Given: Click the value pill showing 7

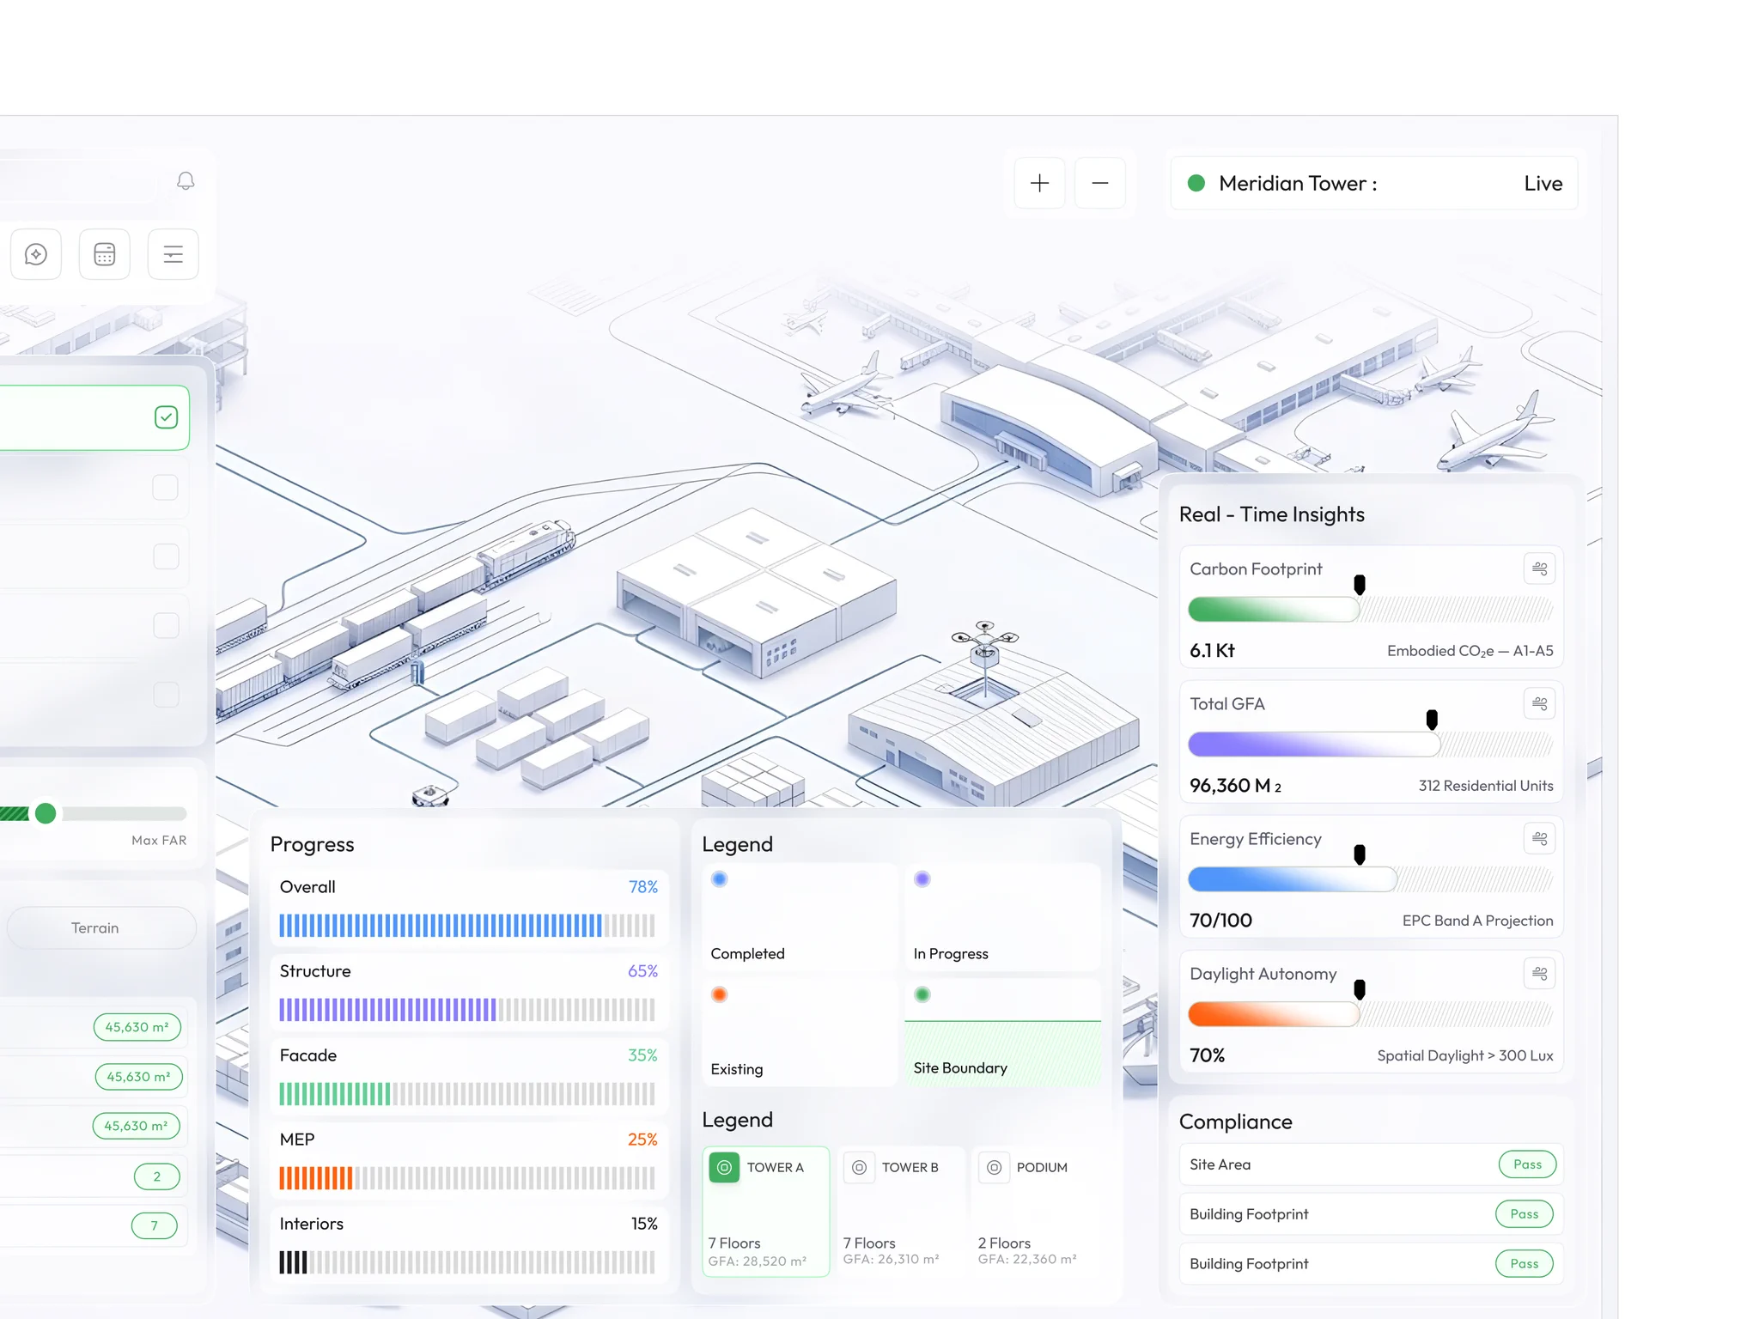Looking at the screenshot, I should [x=155, y=1225].
